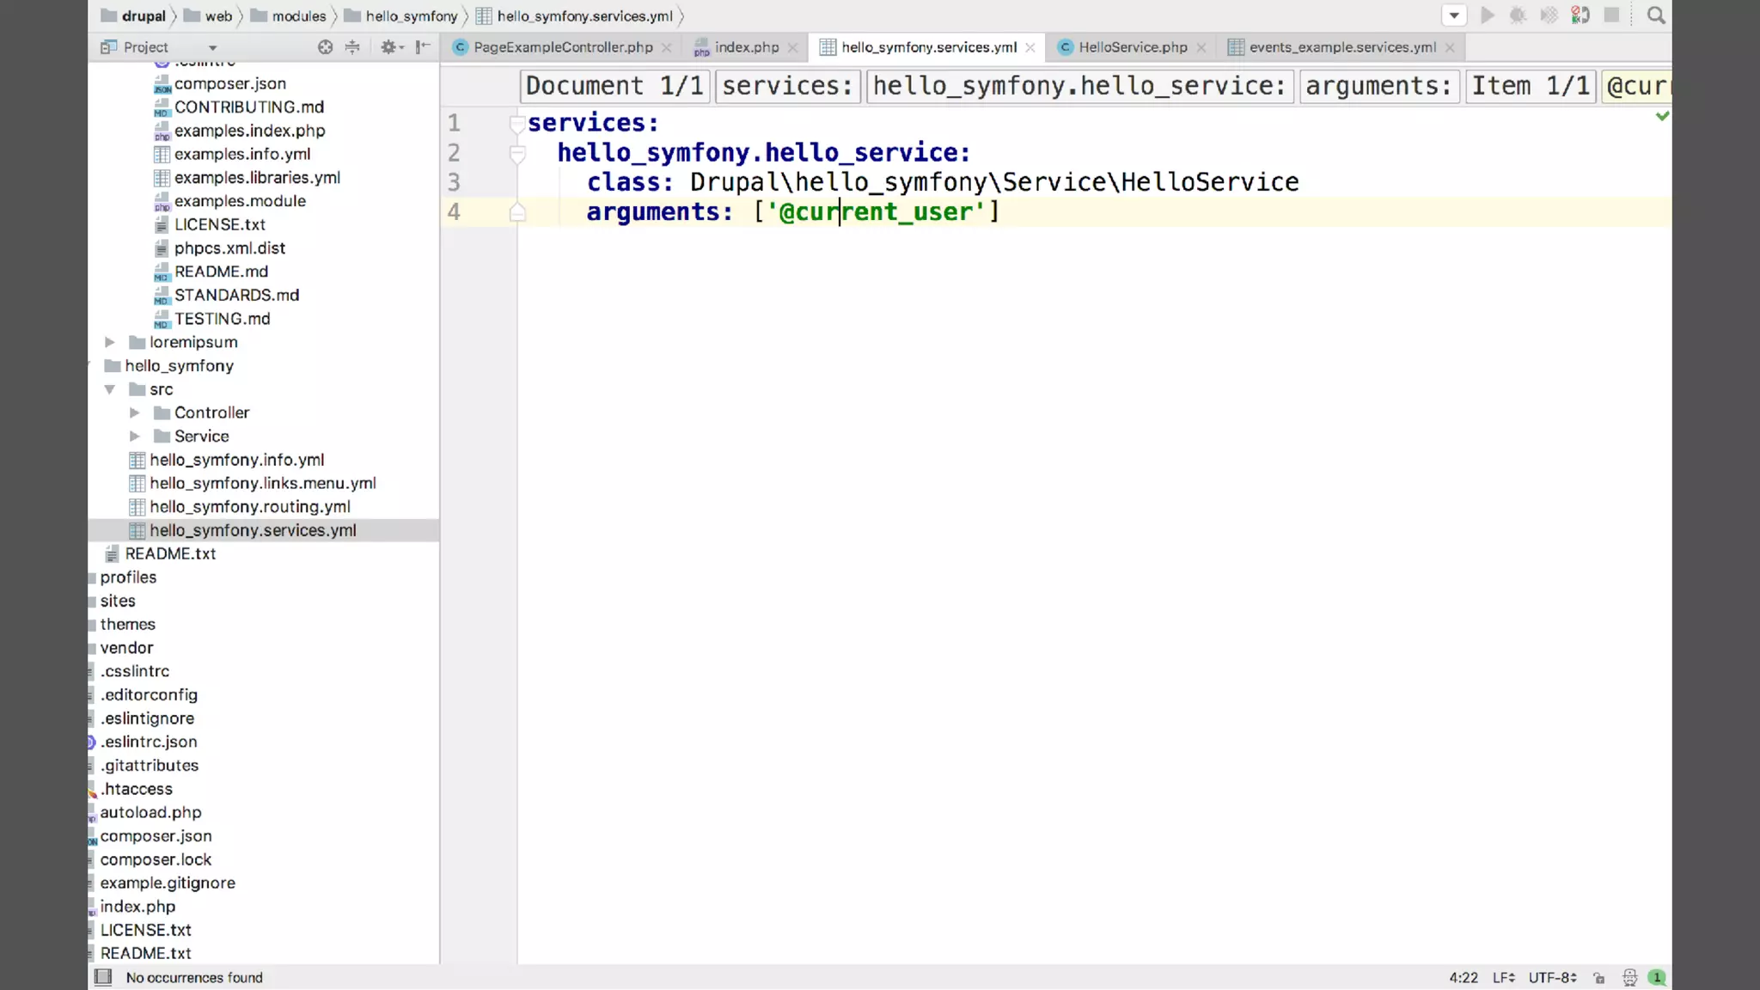This screenshot has height=990, width=1760.
Task: Switch to HelloService.php tab
Action: [x=1132, y=47]
